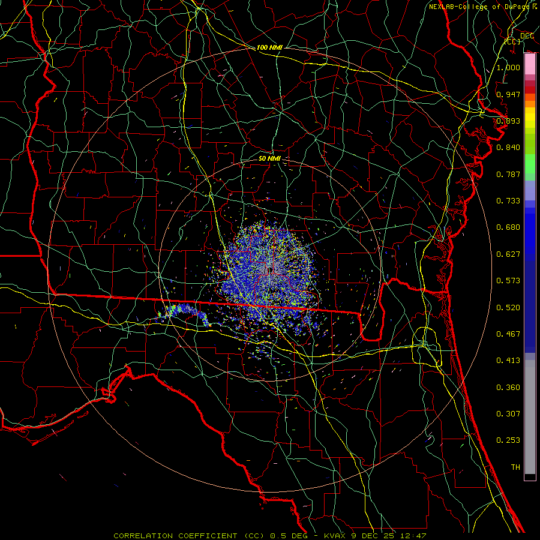Viewport: 540px width, 540px height.
Task: Click the 100 NMI range ring label
Action: (269, 47)
